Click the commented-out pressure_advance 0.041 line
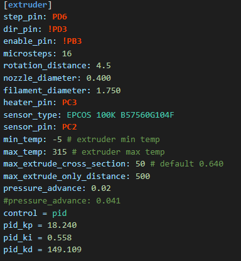This screenshot has width=241, height=261. click(x=62, y=201)
